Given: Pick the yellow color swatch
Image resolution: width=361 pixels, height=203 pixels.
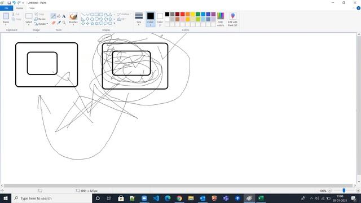Looking at the screenshot, I should point(193,14).
